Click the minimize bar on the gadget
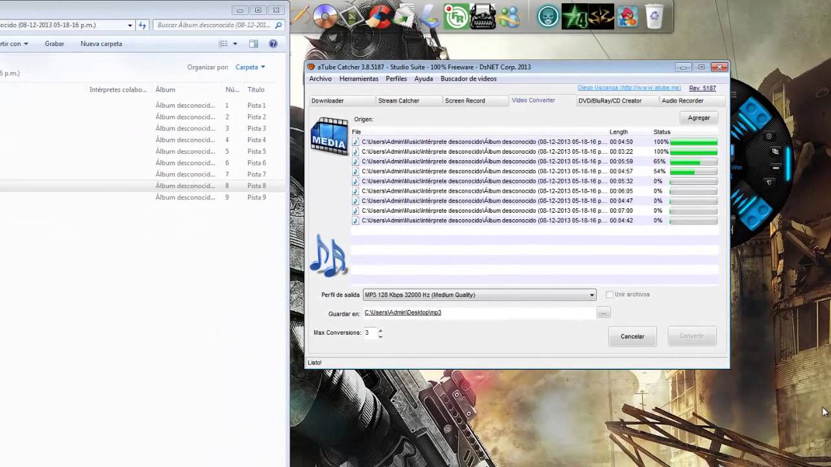Screen dimensions: 831x467 click(x=775, y=167)
